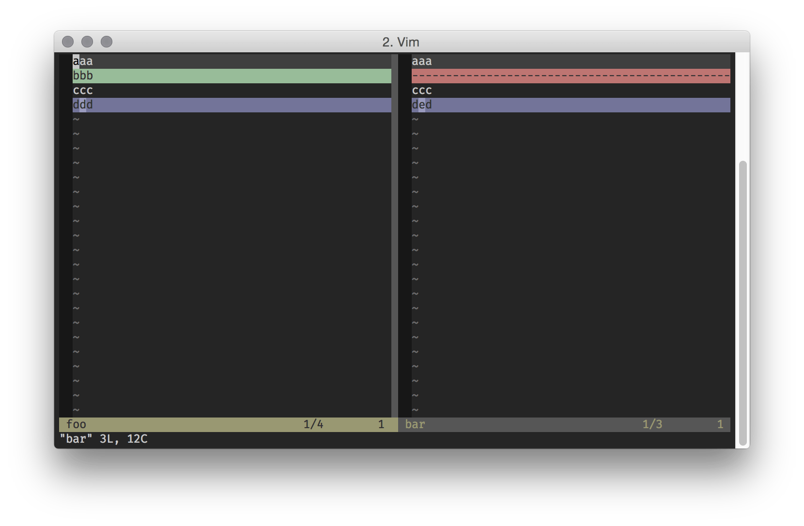Image resolution: width=804 pixels, height=526 pixels.
Task: Click the "1/4" position indicator for foo
Action: 313,424
